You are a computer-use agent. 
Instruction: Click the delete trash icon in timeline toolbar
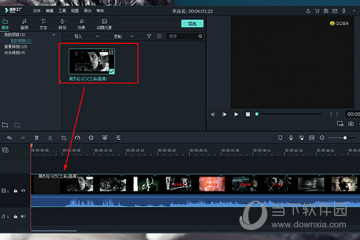coord(37,138)
